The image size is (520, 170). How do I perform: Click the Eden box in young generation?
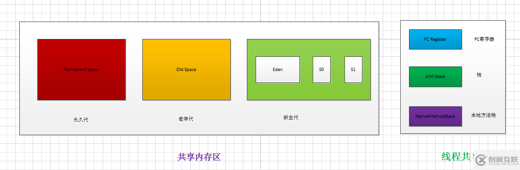(x=278, y=70)
